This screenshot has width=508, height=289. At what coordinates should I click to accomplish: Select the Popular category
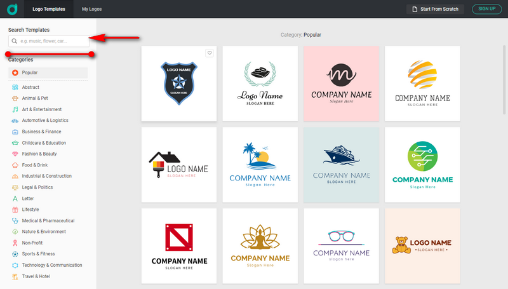(x=48, y=73)
